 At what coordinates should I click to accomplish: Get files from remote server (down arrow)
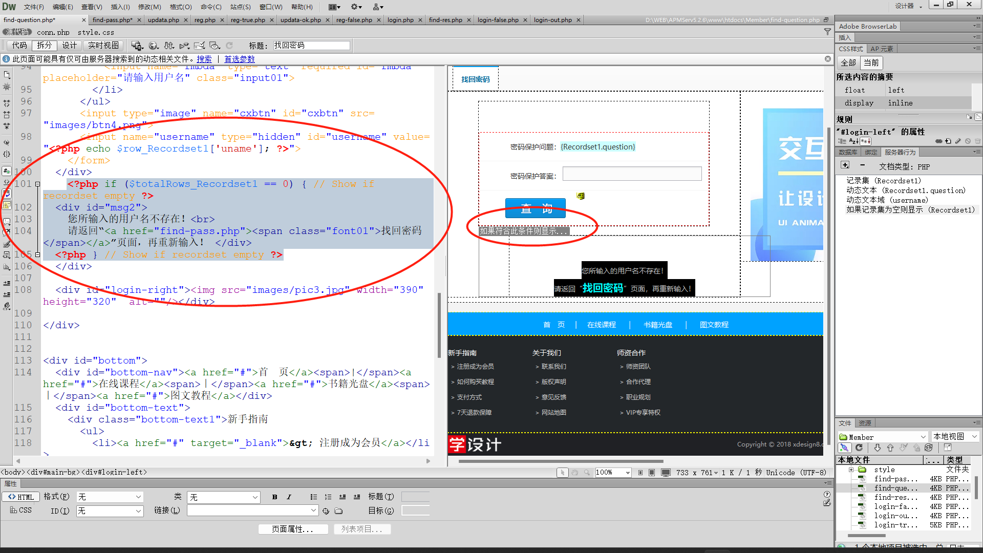878,447
